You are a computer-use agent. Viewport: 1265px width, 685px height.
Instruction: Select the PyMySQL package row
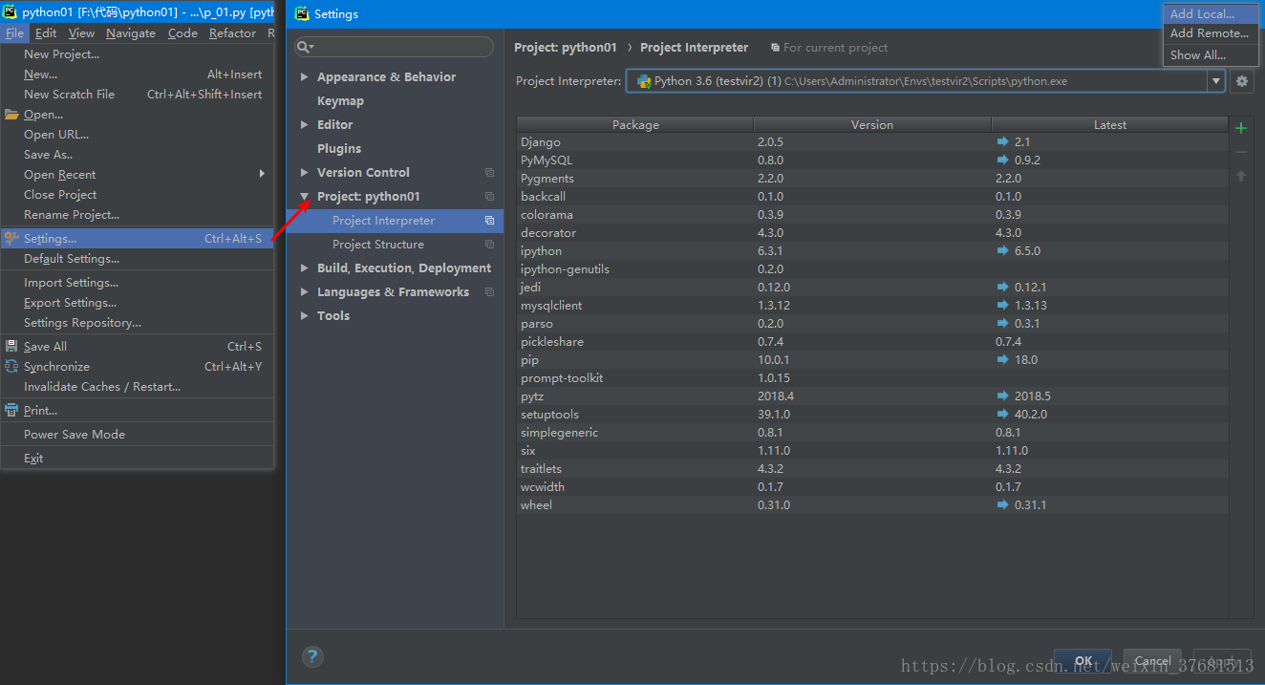tap(872, 160)
